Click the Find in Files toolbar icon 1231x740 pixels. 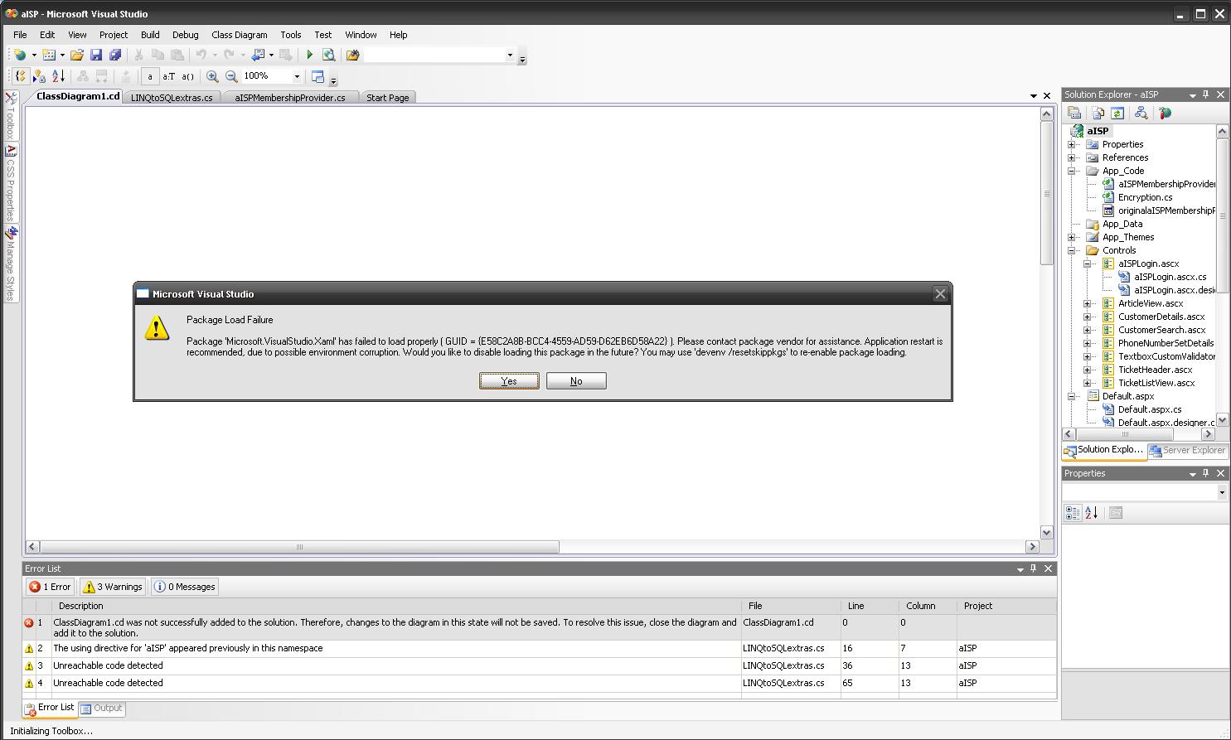pos(353,55)
